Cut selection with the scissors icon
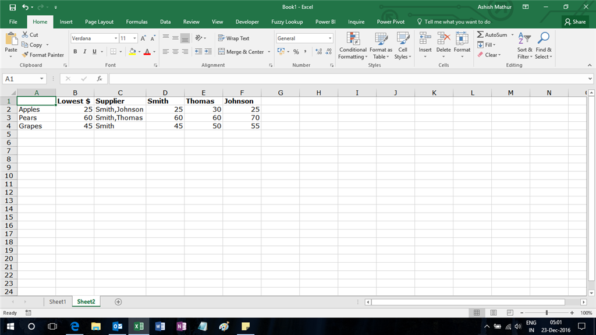Viewport: 596px width, 335px height. pyautogui.click(x=25, y=34)
